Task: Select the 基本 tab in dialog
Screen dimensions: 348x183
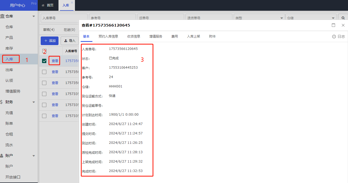Action: tap(86, 36)
